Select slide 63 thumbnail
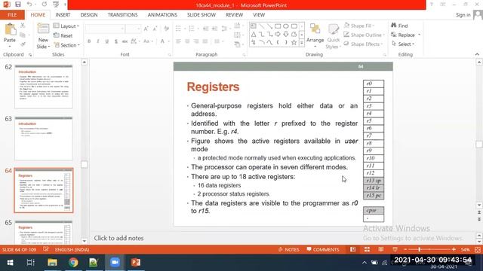Screen dimensions: 483x271 44,139
